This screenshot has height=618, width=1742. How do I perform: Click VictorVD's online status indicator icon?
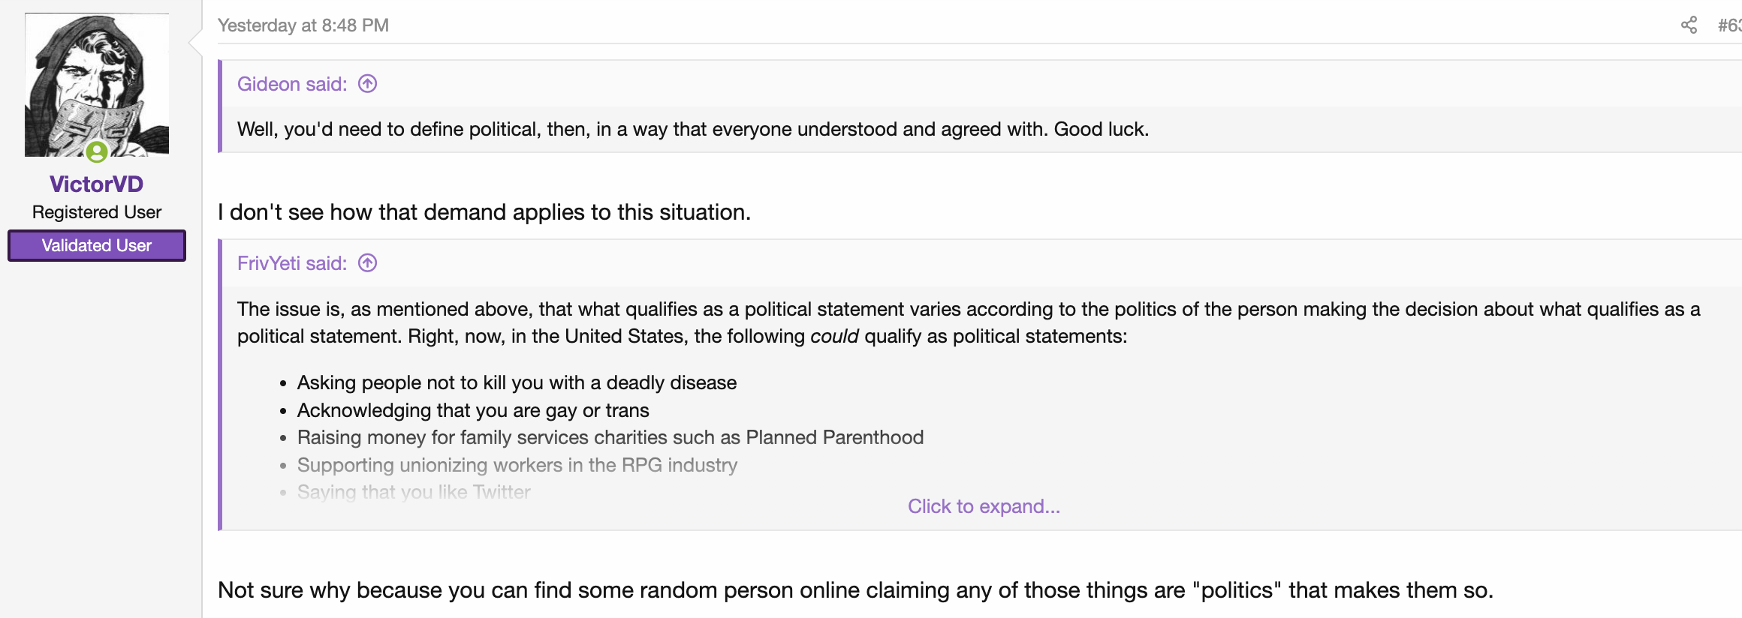[x=97, y=151]
